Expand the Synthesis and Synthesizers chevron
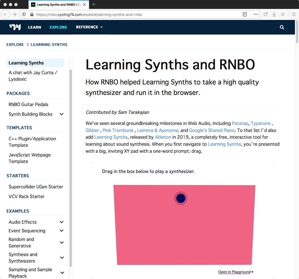The height and width of the screenshot is (279, 299). [62, 257]
